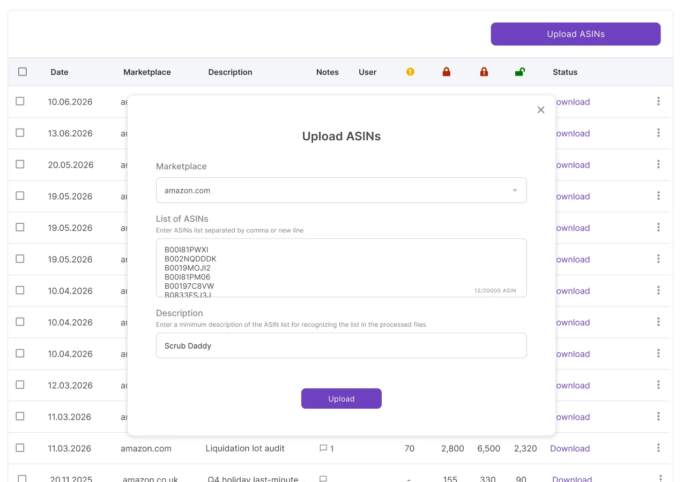Image resolution: width=683 pixels, height=482 pixels.
Task: Toggle the select-all checkbox in table header
Action: pos(23,72)
